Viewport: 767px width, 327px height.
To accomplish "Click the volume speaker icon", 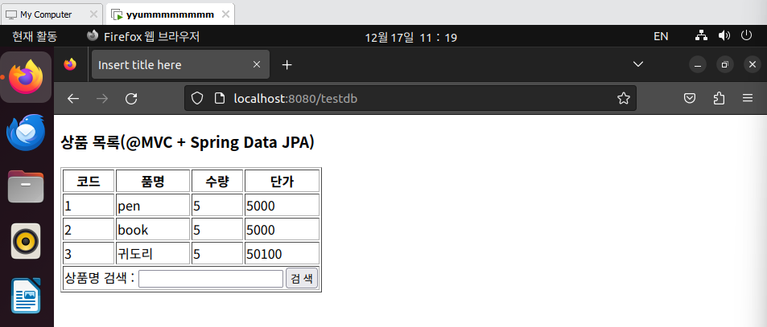I will pos(724,35).
